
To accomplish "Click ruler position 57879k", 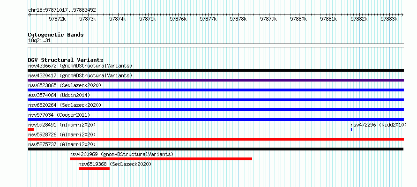I will pyautogui.click(x=268, y=19).
